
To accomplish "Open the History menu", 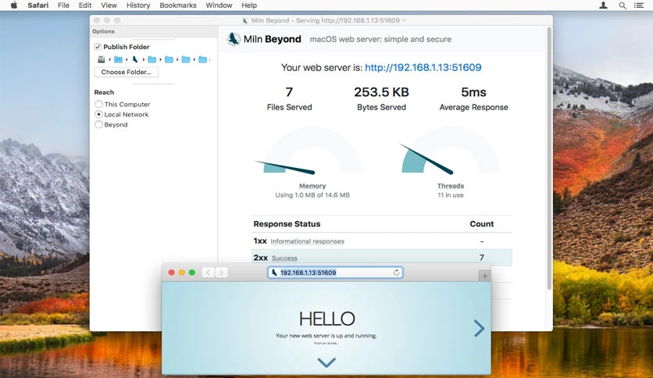I will click(x=138, y=5).
